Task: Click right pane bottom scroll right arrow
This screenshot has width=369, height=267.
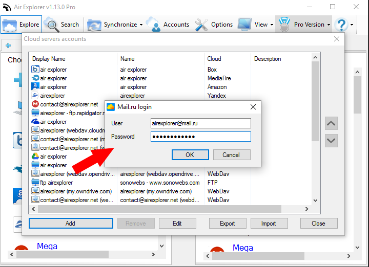Action: coord(349,256)
